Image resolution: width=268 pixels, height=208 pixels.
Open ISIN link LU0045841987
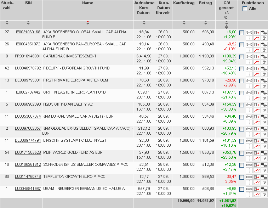28,189
